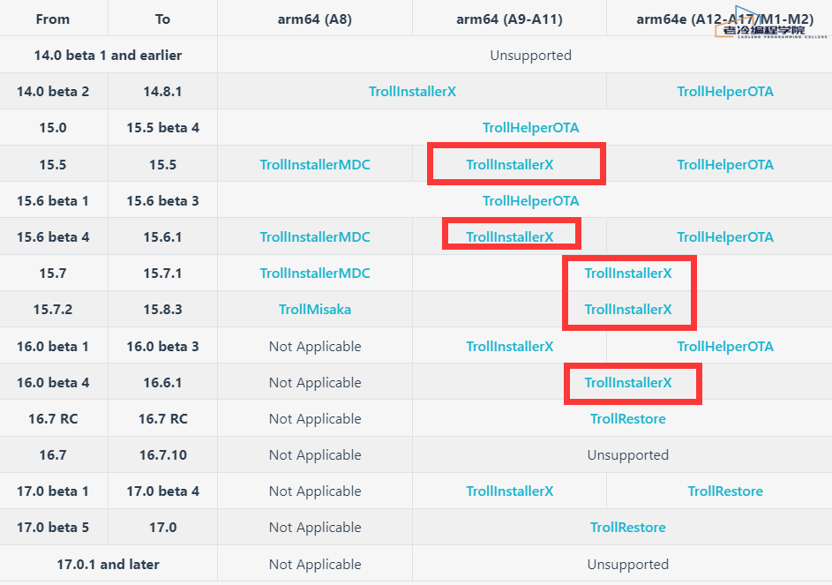Select the '15.7' From cell

(53, 273)
